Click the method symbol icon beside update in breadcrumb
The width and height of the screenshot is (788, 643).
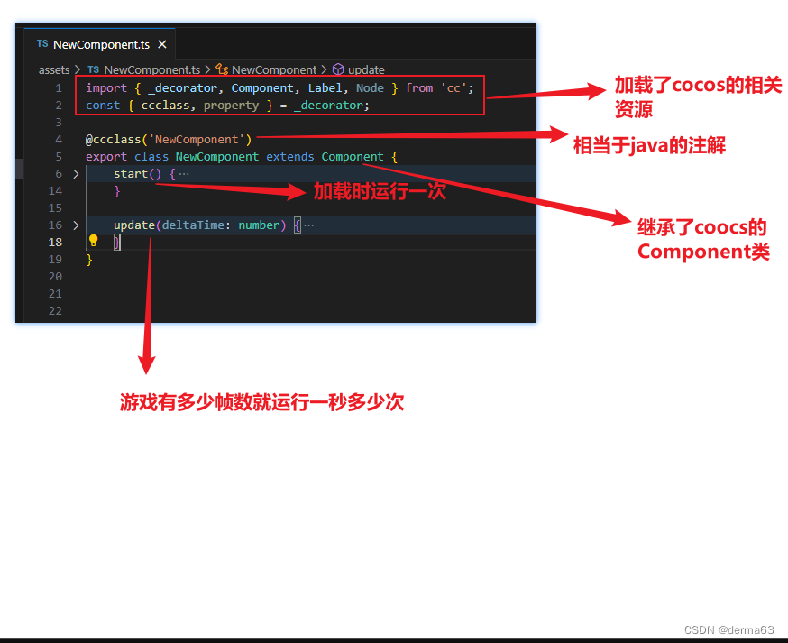click(x=336, y=69)
